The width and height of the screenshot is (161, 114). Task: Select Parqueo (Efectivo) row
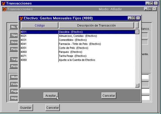(78, 52)
